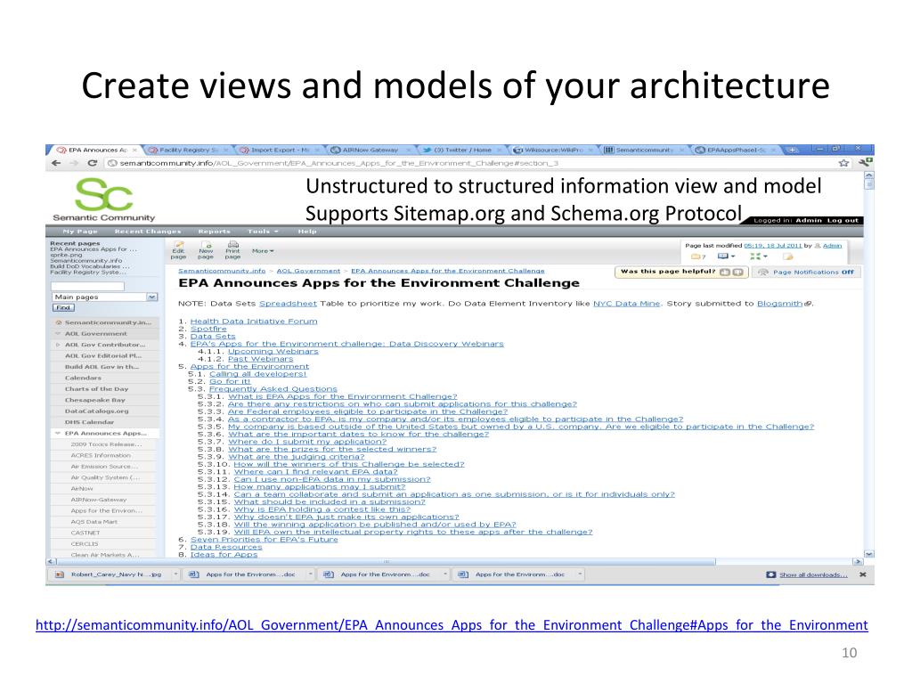
Task: Click the Spreadsheet link in the note
Action: tap(288, 304)
